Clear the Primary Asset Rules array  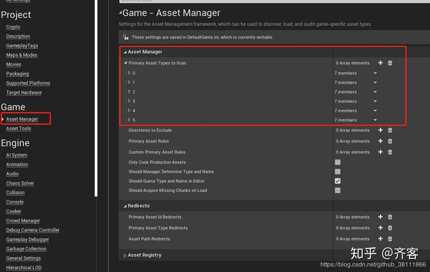tap(390, 141)
